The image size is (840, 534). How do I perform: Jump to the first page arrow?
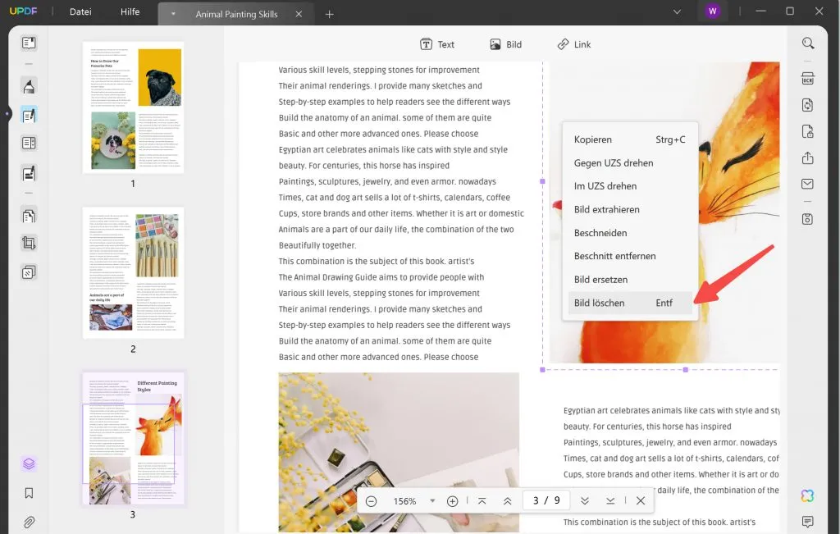tap(482, 501)
